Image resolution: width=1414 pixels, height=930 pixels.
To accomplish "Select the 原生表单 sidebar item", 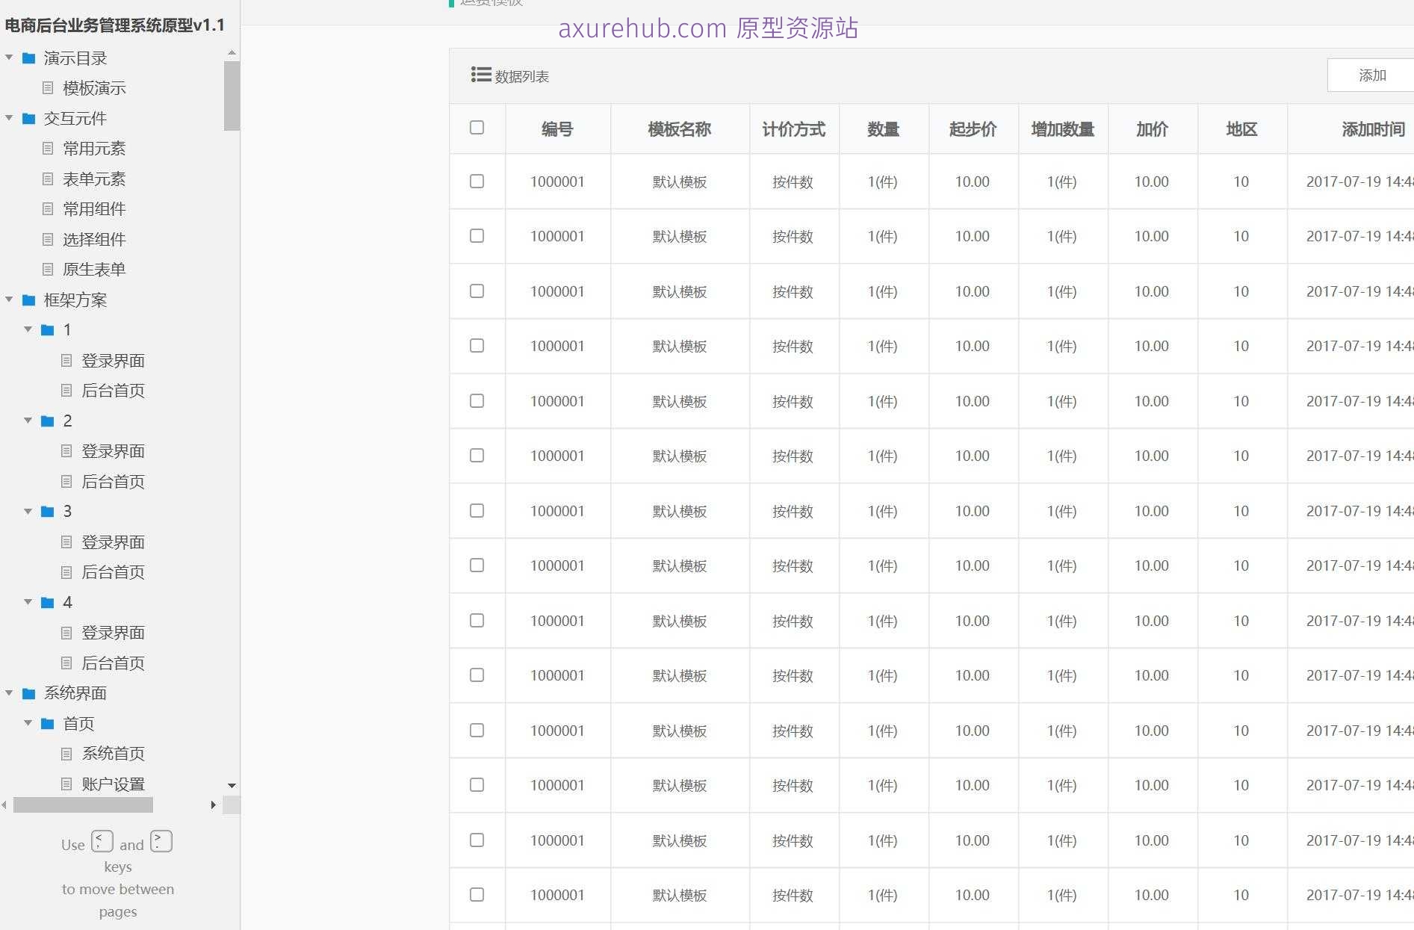I will pos(93,269).
